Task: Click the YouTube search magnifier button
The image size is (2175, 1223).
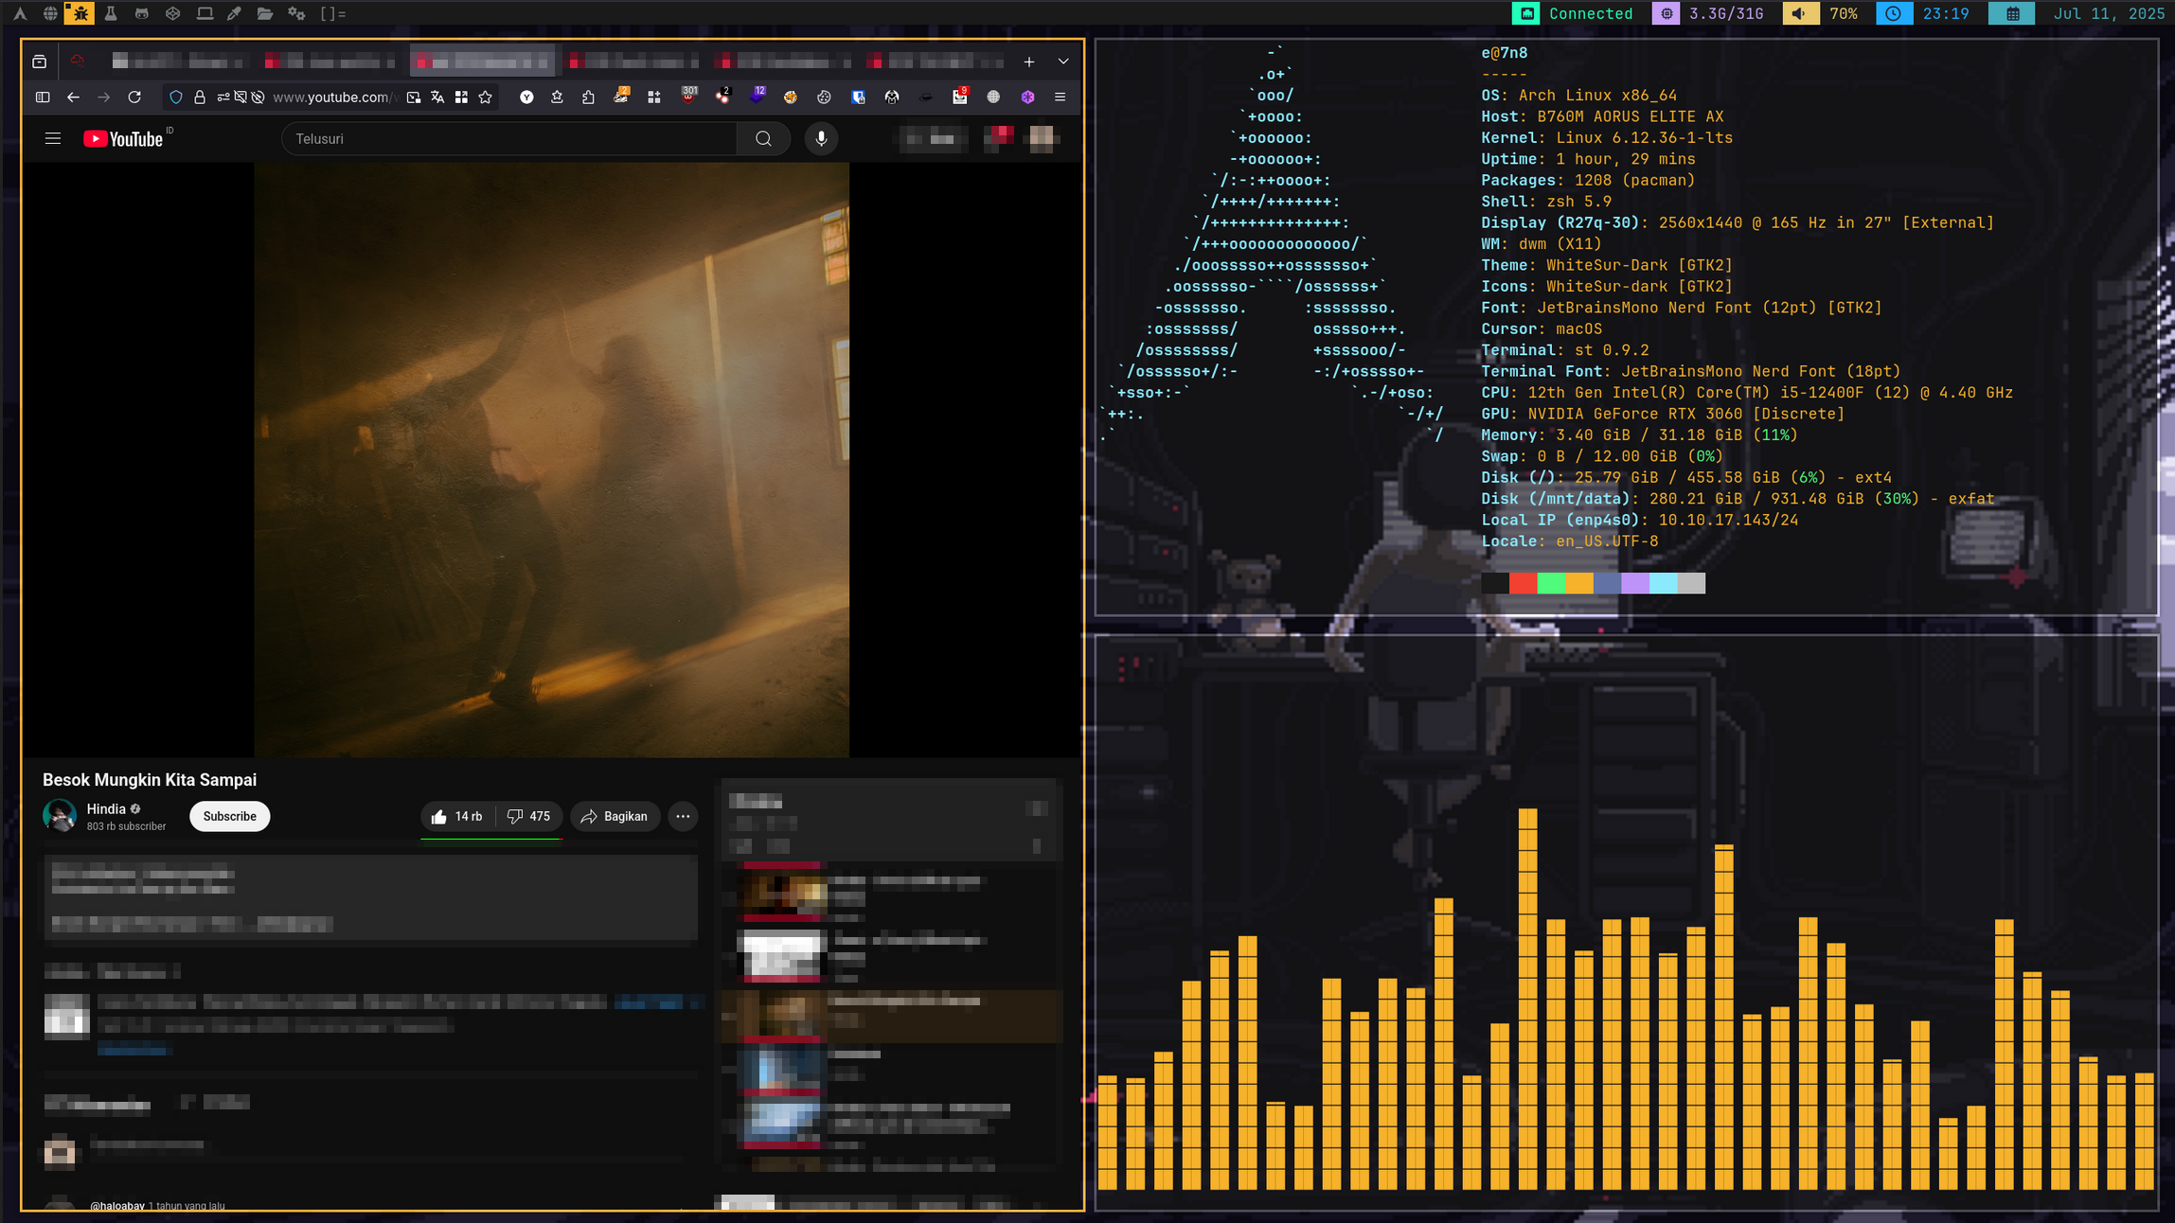Action: tap(763, 139)
